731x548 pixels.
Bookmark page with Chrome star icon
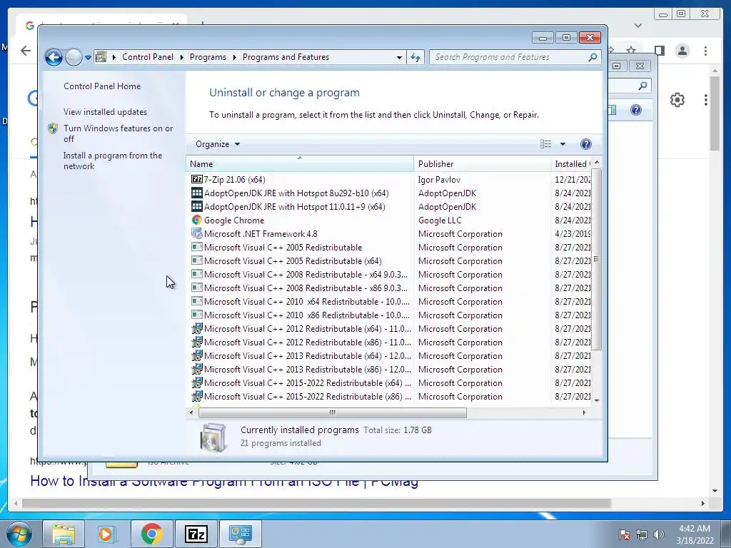coord(631,50)
